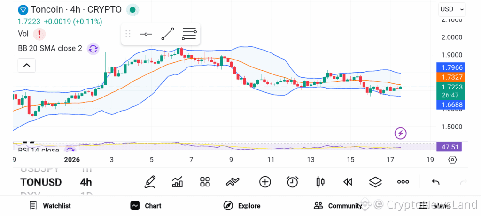
Task: Click the 1.7223 price value under title
Action: (29, 22)
